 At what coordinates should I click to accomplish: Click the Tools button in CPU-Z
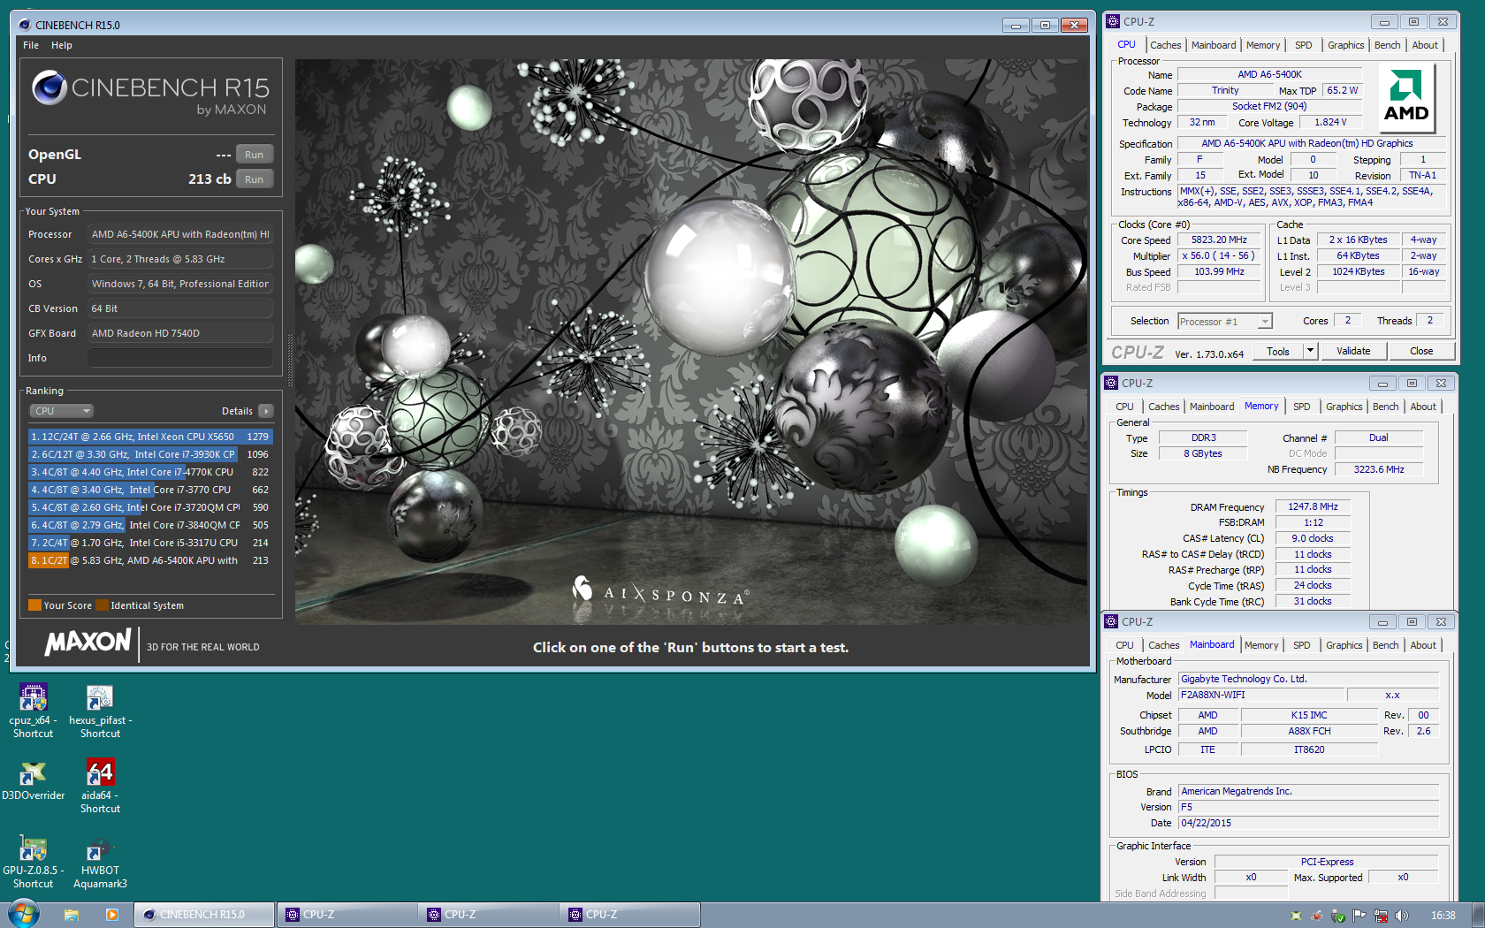pyautogui.click(x=1278, y=351)
